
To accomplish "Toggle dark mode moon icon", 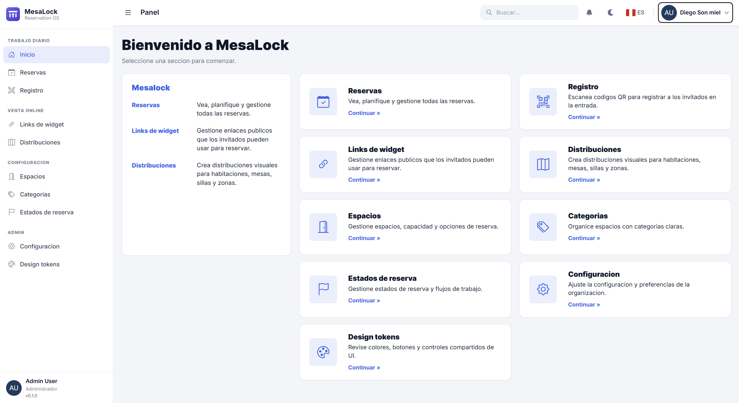I will pyautogui.click(x=610, y=12).
